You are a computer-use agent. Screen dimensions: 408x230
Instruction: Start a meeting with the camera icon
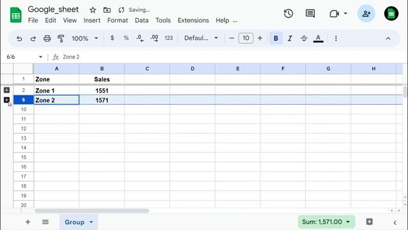click(x=334, y=13)
